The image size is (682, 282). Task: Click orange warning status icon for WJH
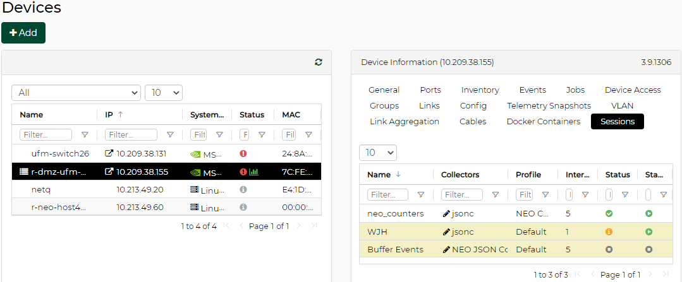point(609,232)
